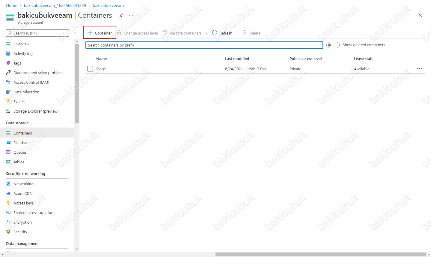
Task: Open the bakicubukveeam breadcrumb link
Action: pos(108,5)
